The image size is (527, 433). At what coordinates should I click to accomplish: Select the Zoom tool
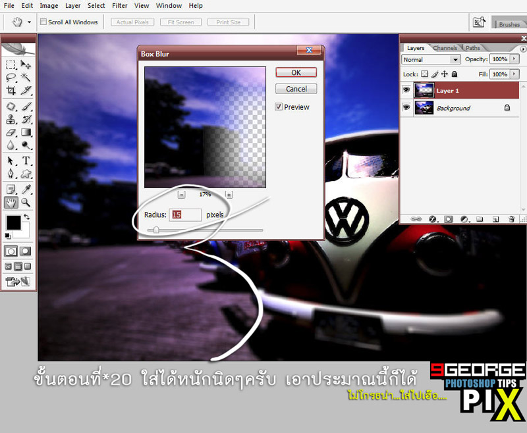coord(26,203)
